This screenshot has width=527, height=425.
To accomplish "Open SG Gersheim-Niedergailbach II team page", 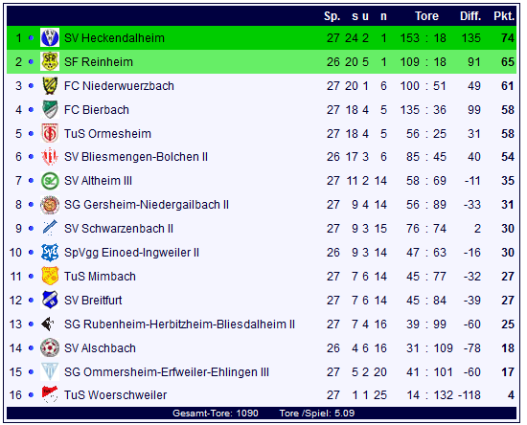I will pyautogui.click(x=147, y=205).
